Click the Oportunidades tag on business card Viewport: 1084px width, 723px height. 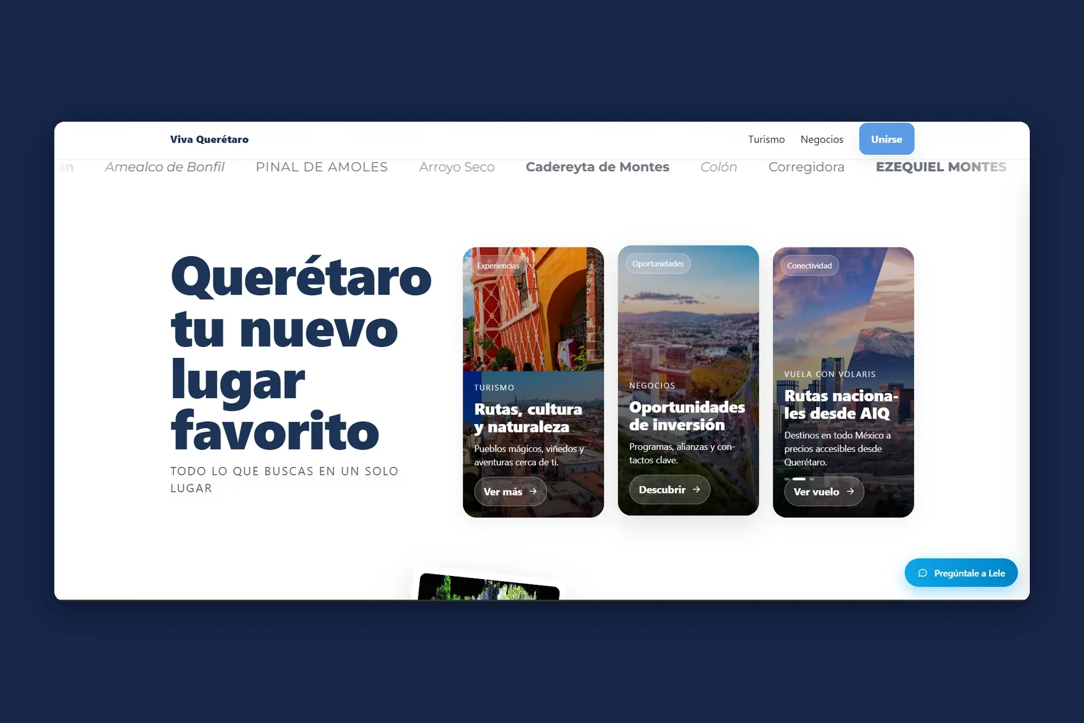[x=658, y=264]
